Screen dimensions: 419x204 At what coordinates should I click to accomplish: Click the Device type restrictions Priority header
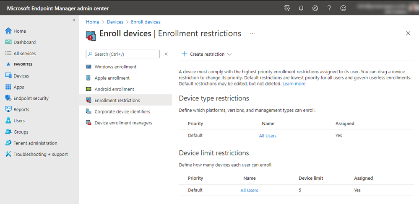pyautogui.click(x=195, y=124)
